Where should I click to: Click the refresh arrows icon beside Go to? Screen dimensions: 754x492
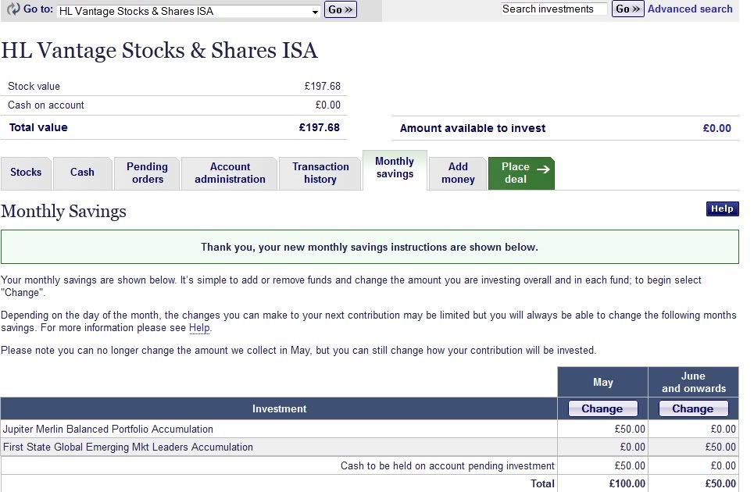(13, 9)
